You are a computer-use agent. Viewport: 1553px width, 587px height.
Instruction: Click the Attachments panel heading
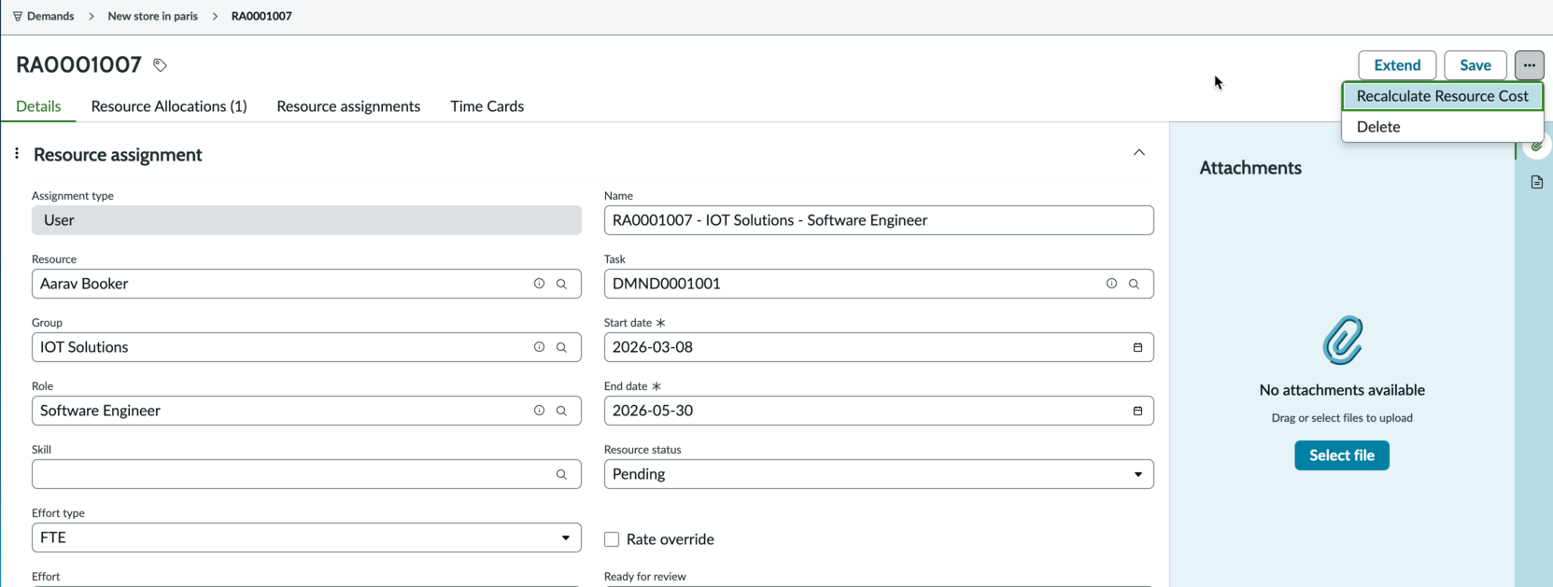[x=1250, y=168]
